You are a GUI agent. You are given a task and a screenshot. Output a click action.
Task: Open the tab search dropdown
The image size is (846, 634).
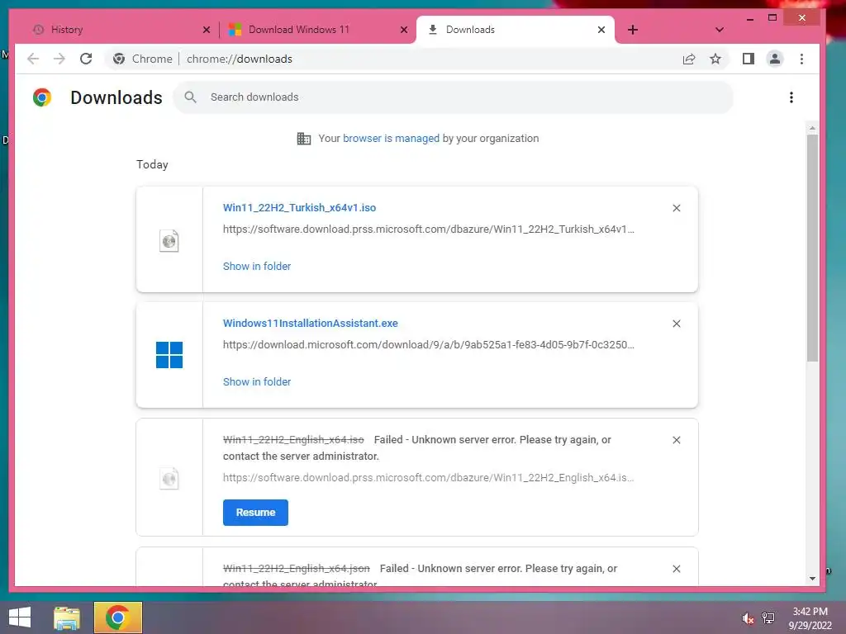[x=720, y=30]
